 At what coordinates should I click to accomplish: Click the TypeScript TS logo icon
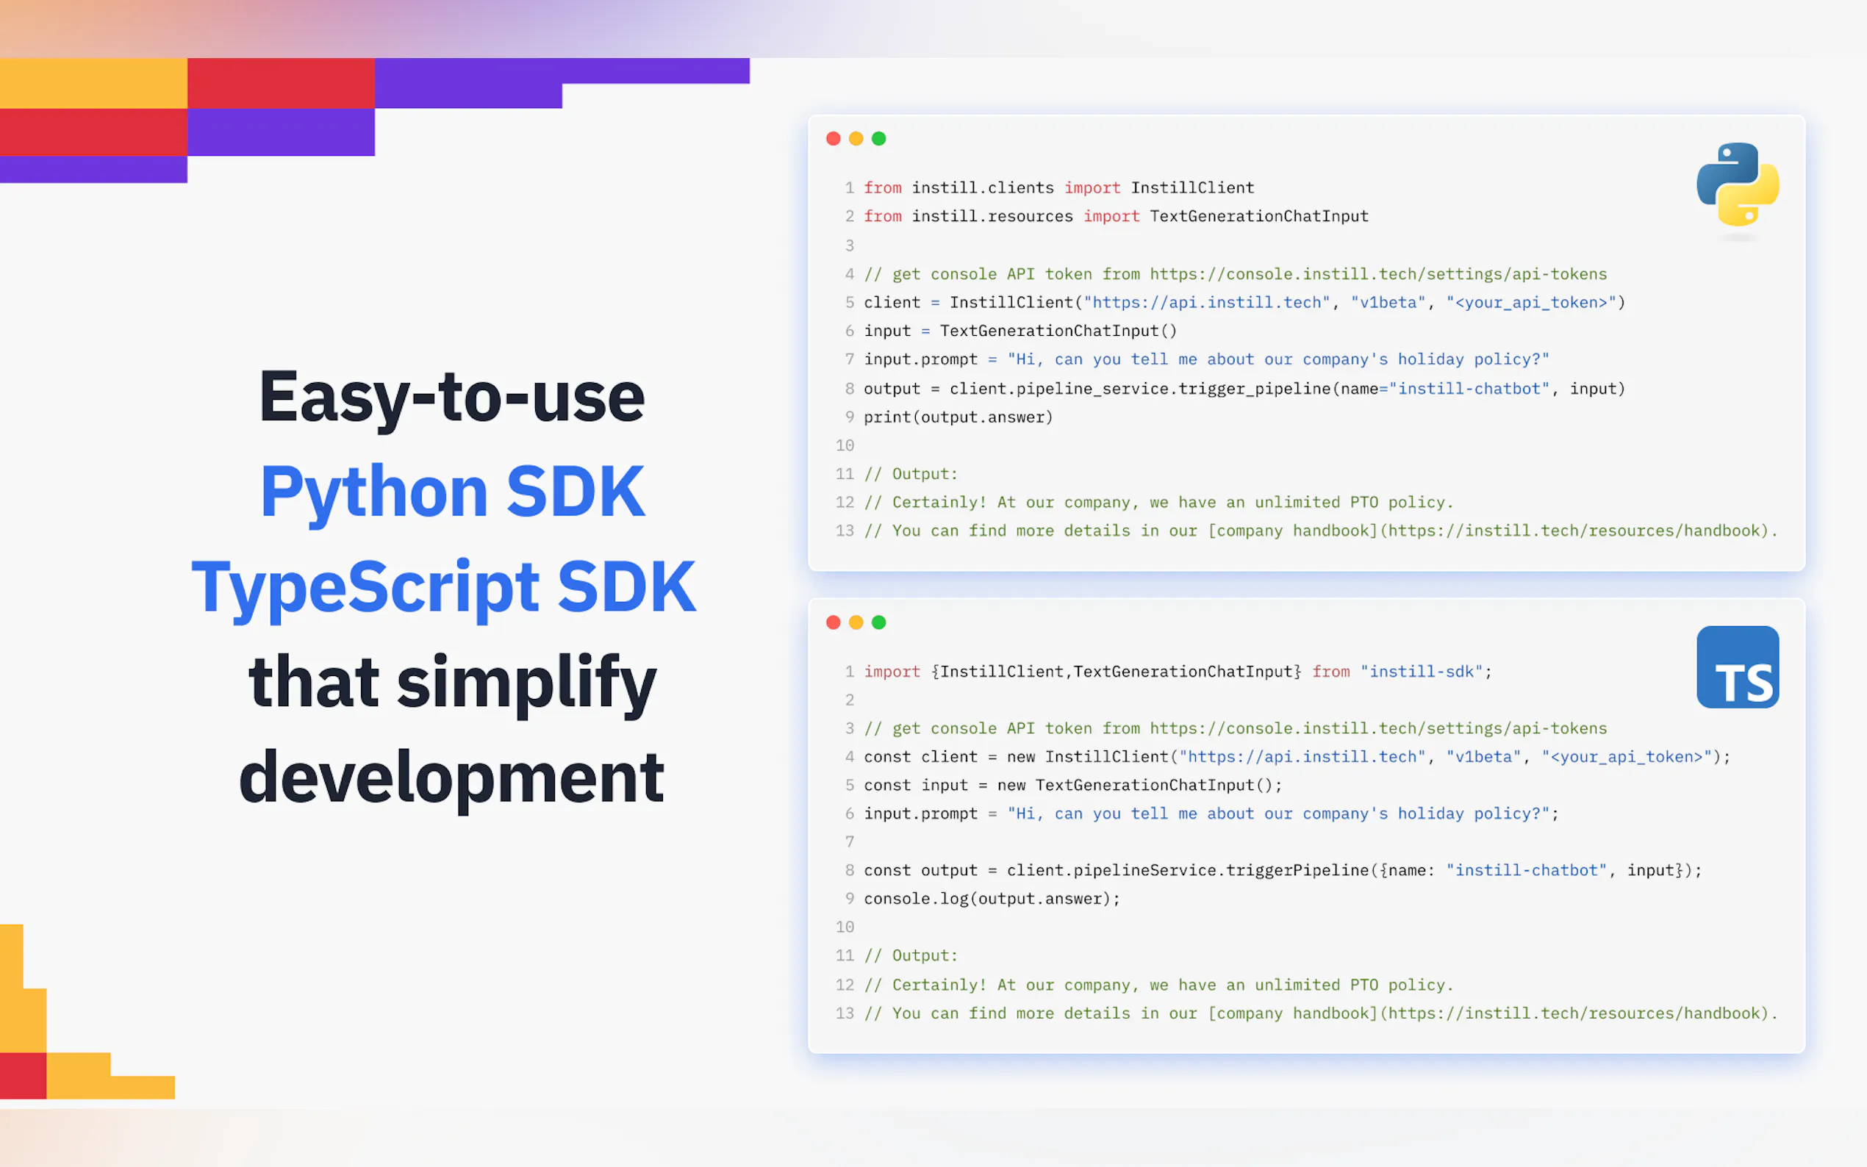coord(1737,667)
